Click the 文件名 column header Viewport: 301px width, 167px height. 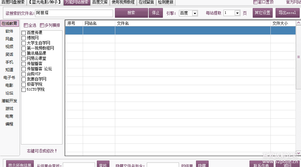pyautogui.click(x=193, y=23)
